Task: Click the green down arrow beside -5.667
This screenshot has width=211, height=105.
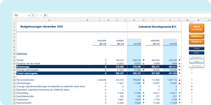Action: click(143, 100)
